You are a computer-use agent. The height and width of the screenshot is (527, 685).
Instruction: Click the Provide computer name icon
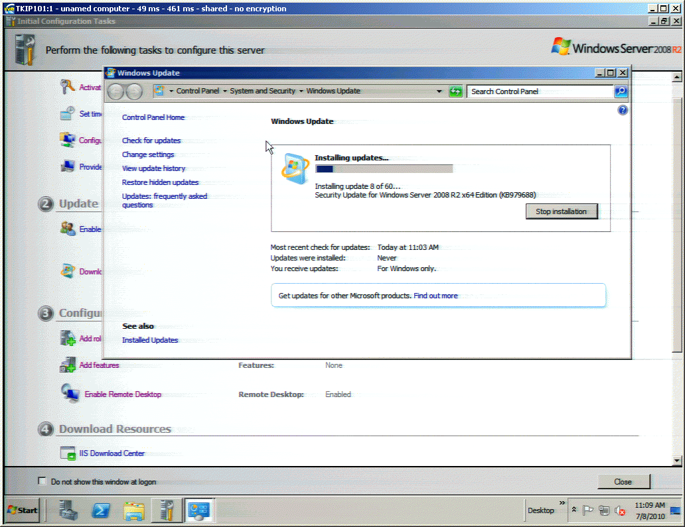(67, 166)
